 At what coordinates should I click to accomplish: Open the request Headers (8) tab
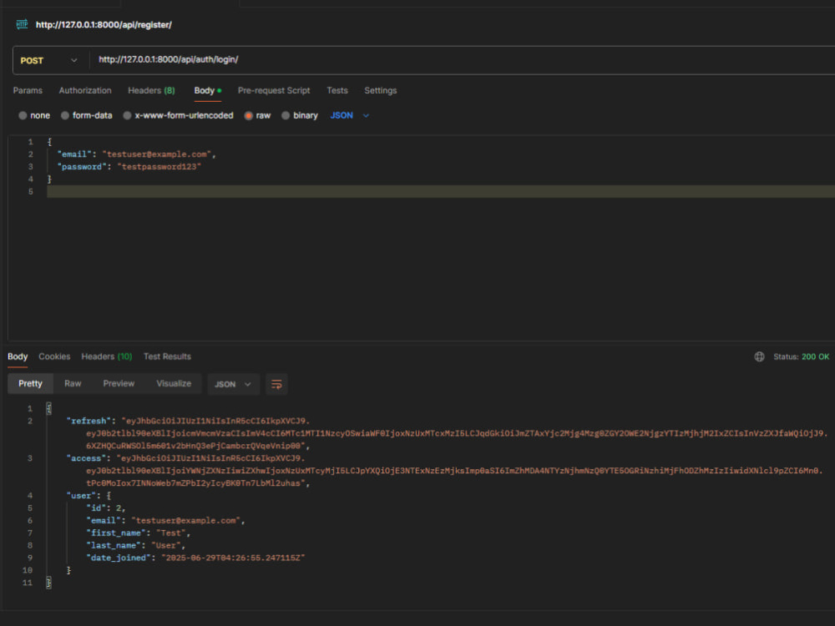point(151,90)
